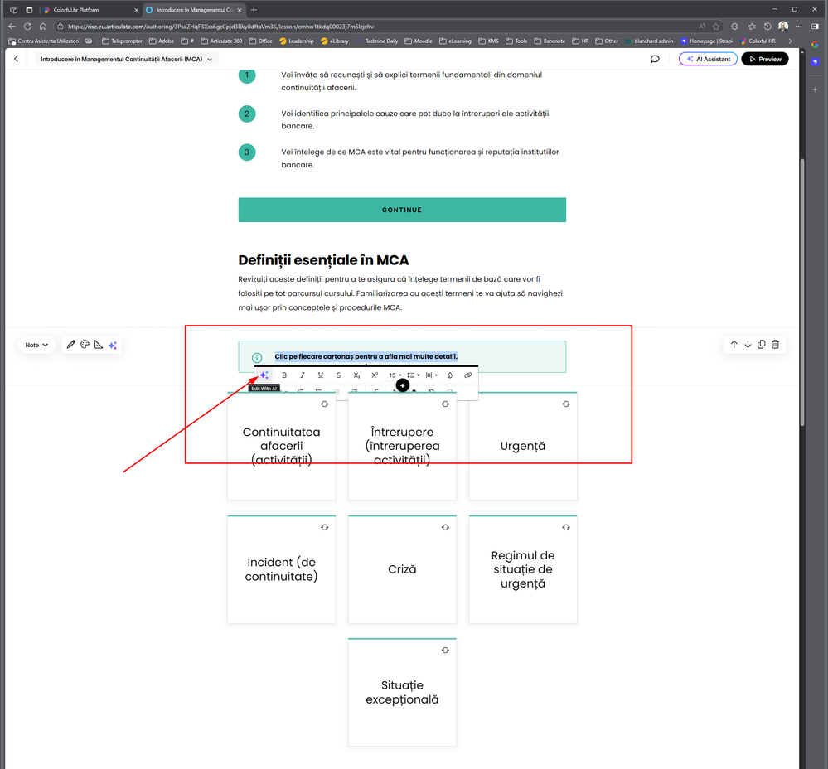Open the block style palette icon
This screenshot has width=828, height=769.
pyautogui.click(x=85, y=345)
